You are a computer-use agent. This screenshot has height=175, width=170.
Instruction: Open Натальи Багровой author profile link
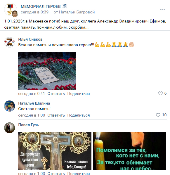point(77,12)
